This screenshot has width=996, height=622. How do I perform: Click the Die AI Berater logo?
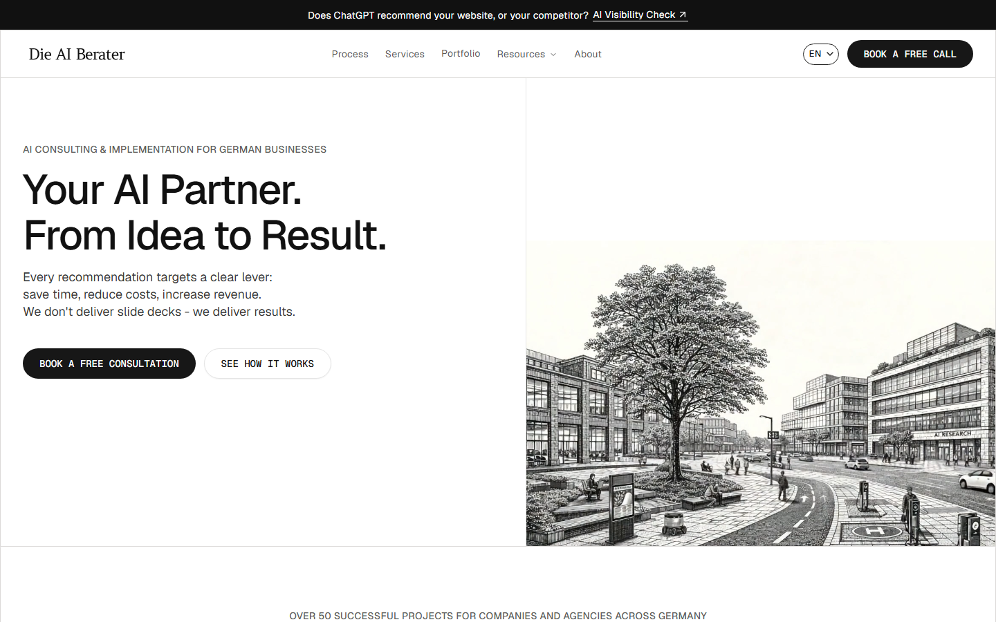pos(77,54)
